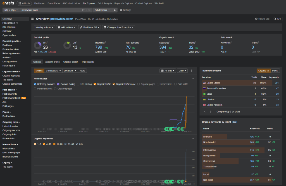The width and height of the screenshot is (286, 186).
Task: Open Subdomains mode dropdown
Action: click(102, 10)
